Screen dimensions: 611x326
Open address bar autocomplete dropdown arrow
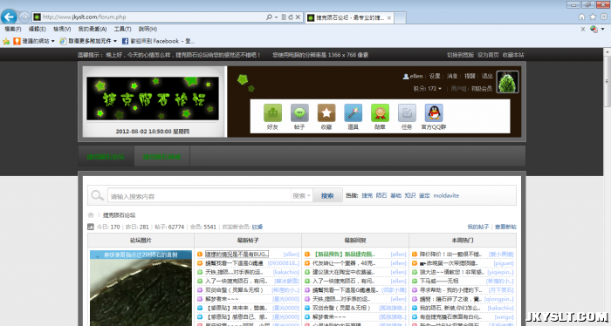click(x=277, y=17)
